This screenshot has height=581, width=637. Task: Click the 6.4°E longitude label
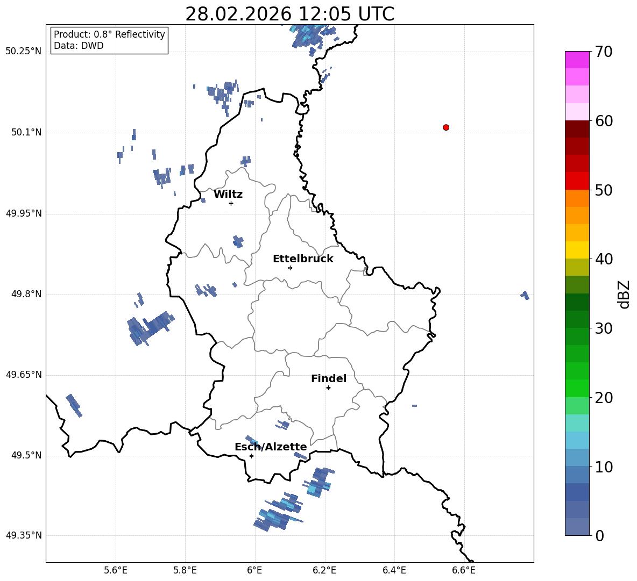394,570
